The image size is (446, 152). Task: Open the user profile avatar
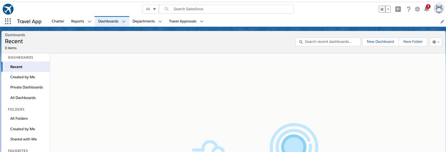[x=439, y=9]
